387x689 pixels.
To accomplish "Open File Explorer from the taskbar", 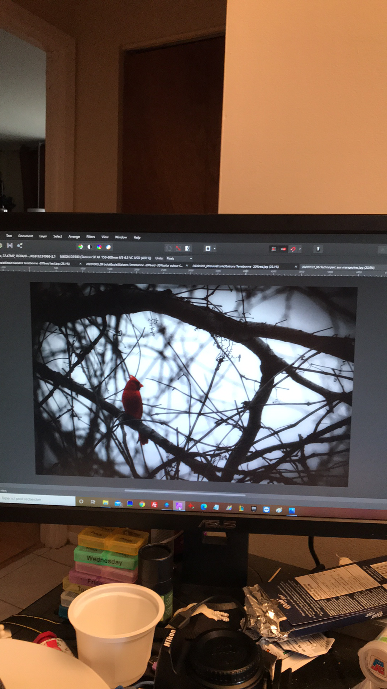I will tap(105, 502).
